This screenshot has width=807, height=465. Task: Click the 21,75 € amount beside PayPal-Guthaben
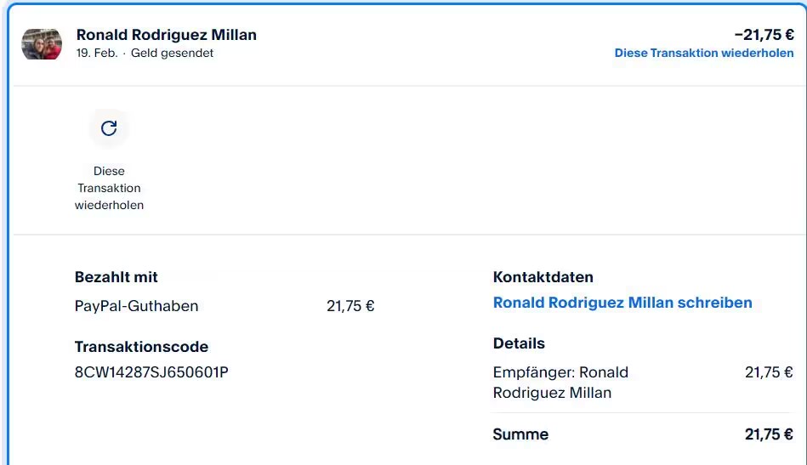pos(350,306)
